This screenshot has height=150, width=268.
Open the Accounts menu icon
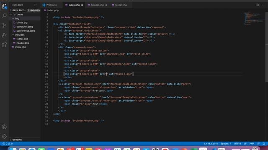pyautogui.click(x=4, y=127)
